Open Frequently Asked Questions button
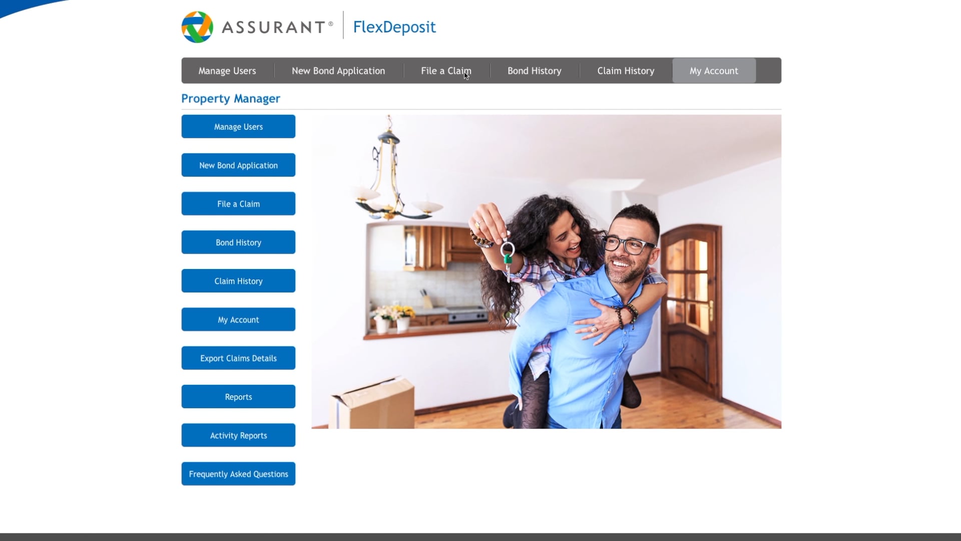Image resolution: width=961 pixels, height=541 pixels. [x=238, y=473]
